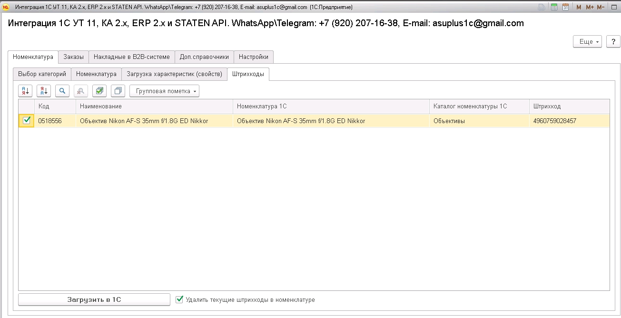This screenshot has width=621, height=318.
Task: Select the 'Объективы' catalog cell
Action: click(x=479, y=121)
